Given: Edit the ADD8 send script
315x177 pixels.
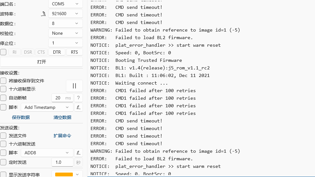Looking at the screenshot, I should [78, 153].
